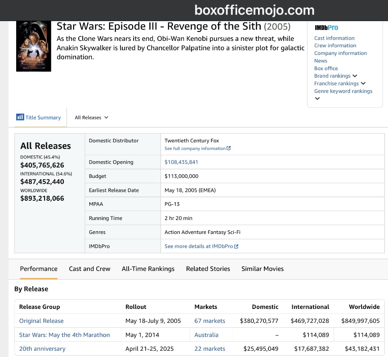This screenshot has height=357, width=388.
Task: Click the domestic total $405,765,626
Action: point(42,165)
